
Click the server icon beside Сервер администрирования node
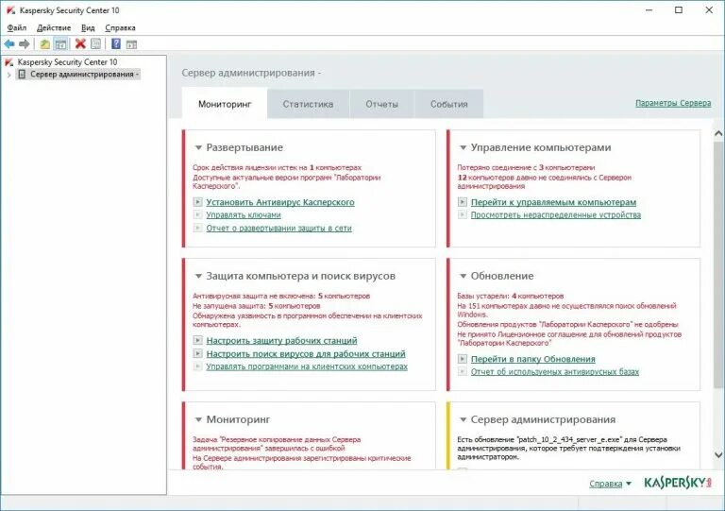pos(22,74)
